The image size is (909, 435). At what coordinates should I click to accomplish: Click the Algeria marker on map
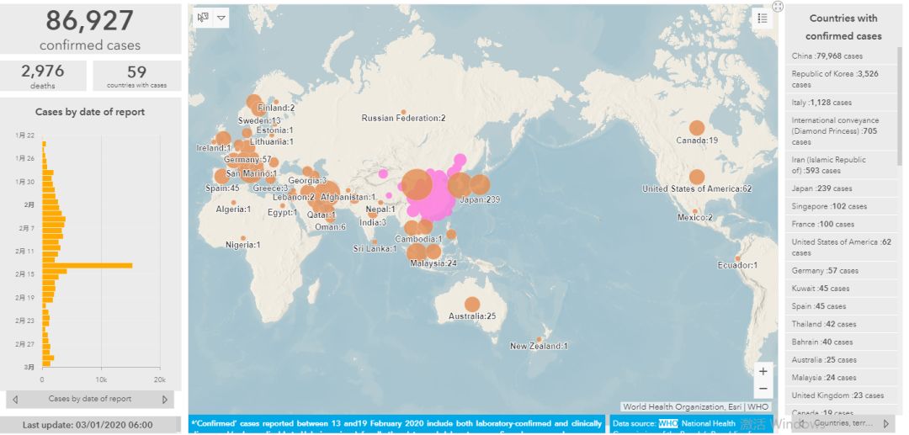(x=234, y=203)
